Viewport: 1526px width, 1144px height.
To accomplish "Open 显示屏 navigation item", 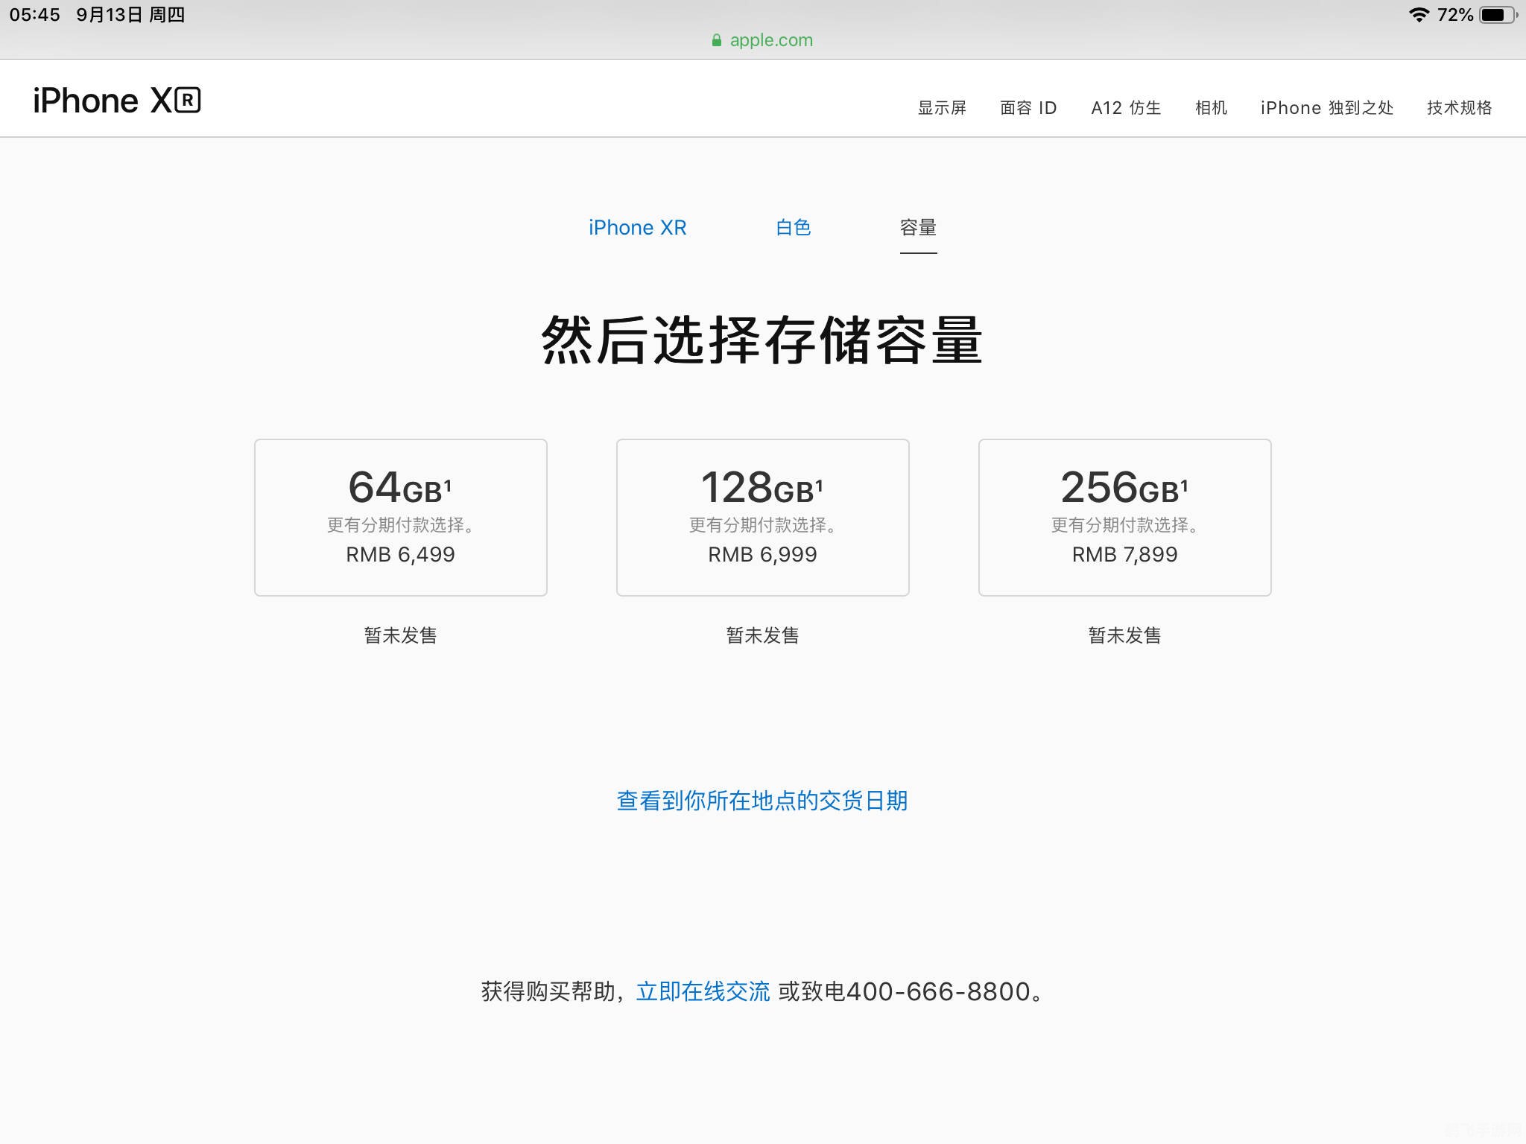I will [x=942, y=108].
